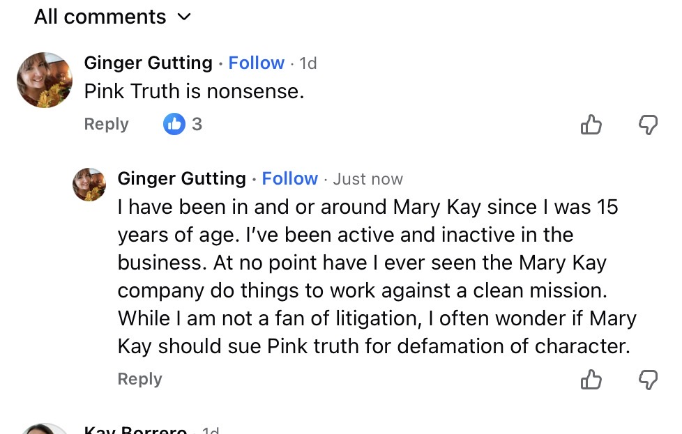Screen dimensions: 682x434
Task: Open Ginger Gutting's name on the nested reply
Action: click(x=181, y=178)
